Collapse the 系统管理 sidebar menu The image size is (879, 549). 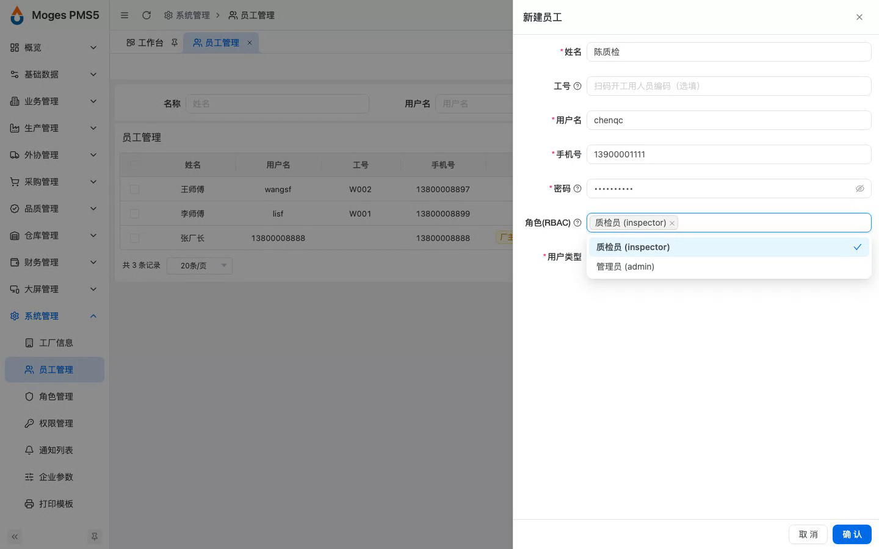(x=55, y=316)
